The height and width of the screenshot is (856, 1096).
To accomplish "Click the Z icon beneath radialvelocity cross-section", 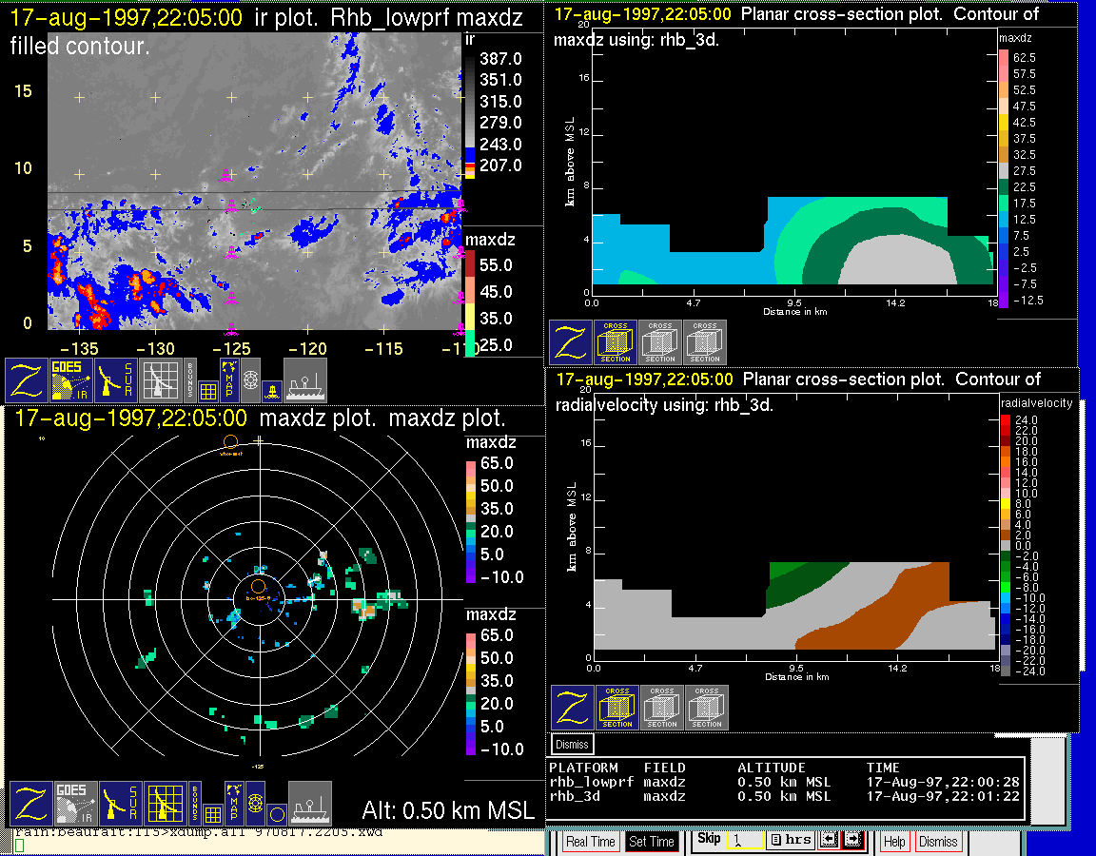I will pos(573,708).
